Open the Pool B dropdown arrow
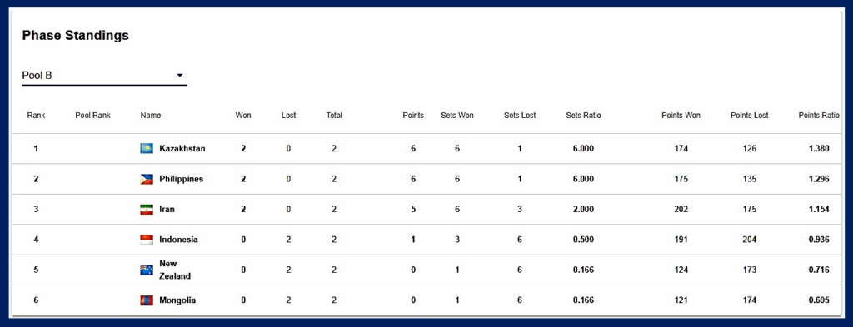The image size is (853, 327). 180,76
